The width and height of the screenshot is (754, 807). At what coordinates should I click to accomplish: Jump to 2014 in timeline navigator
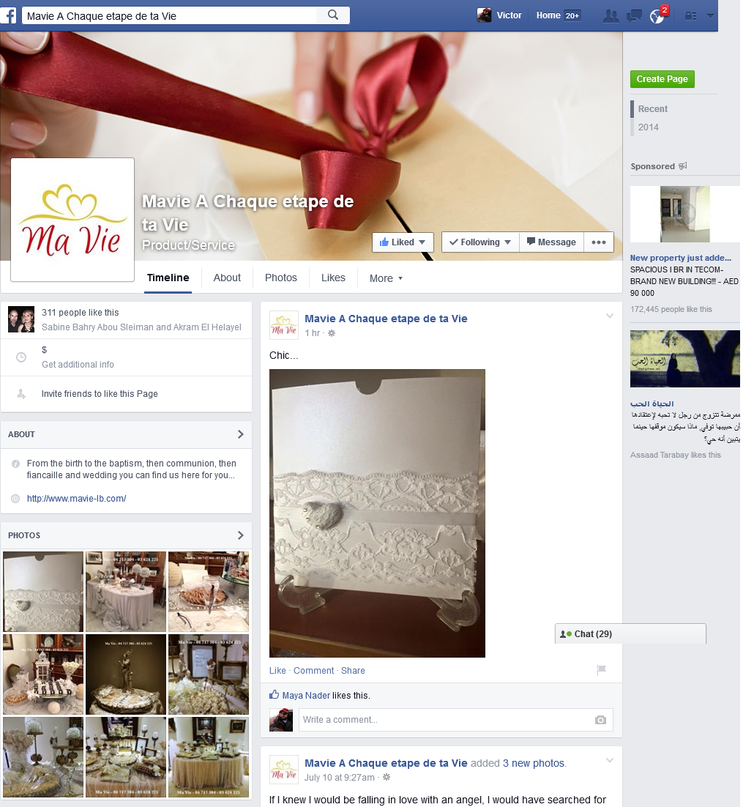pos(648,127)
